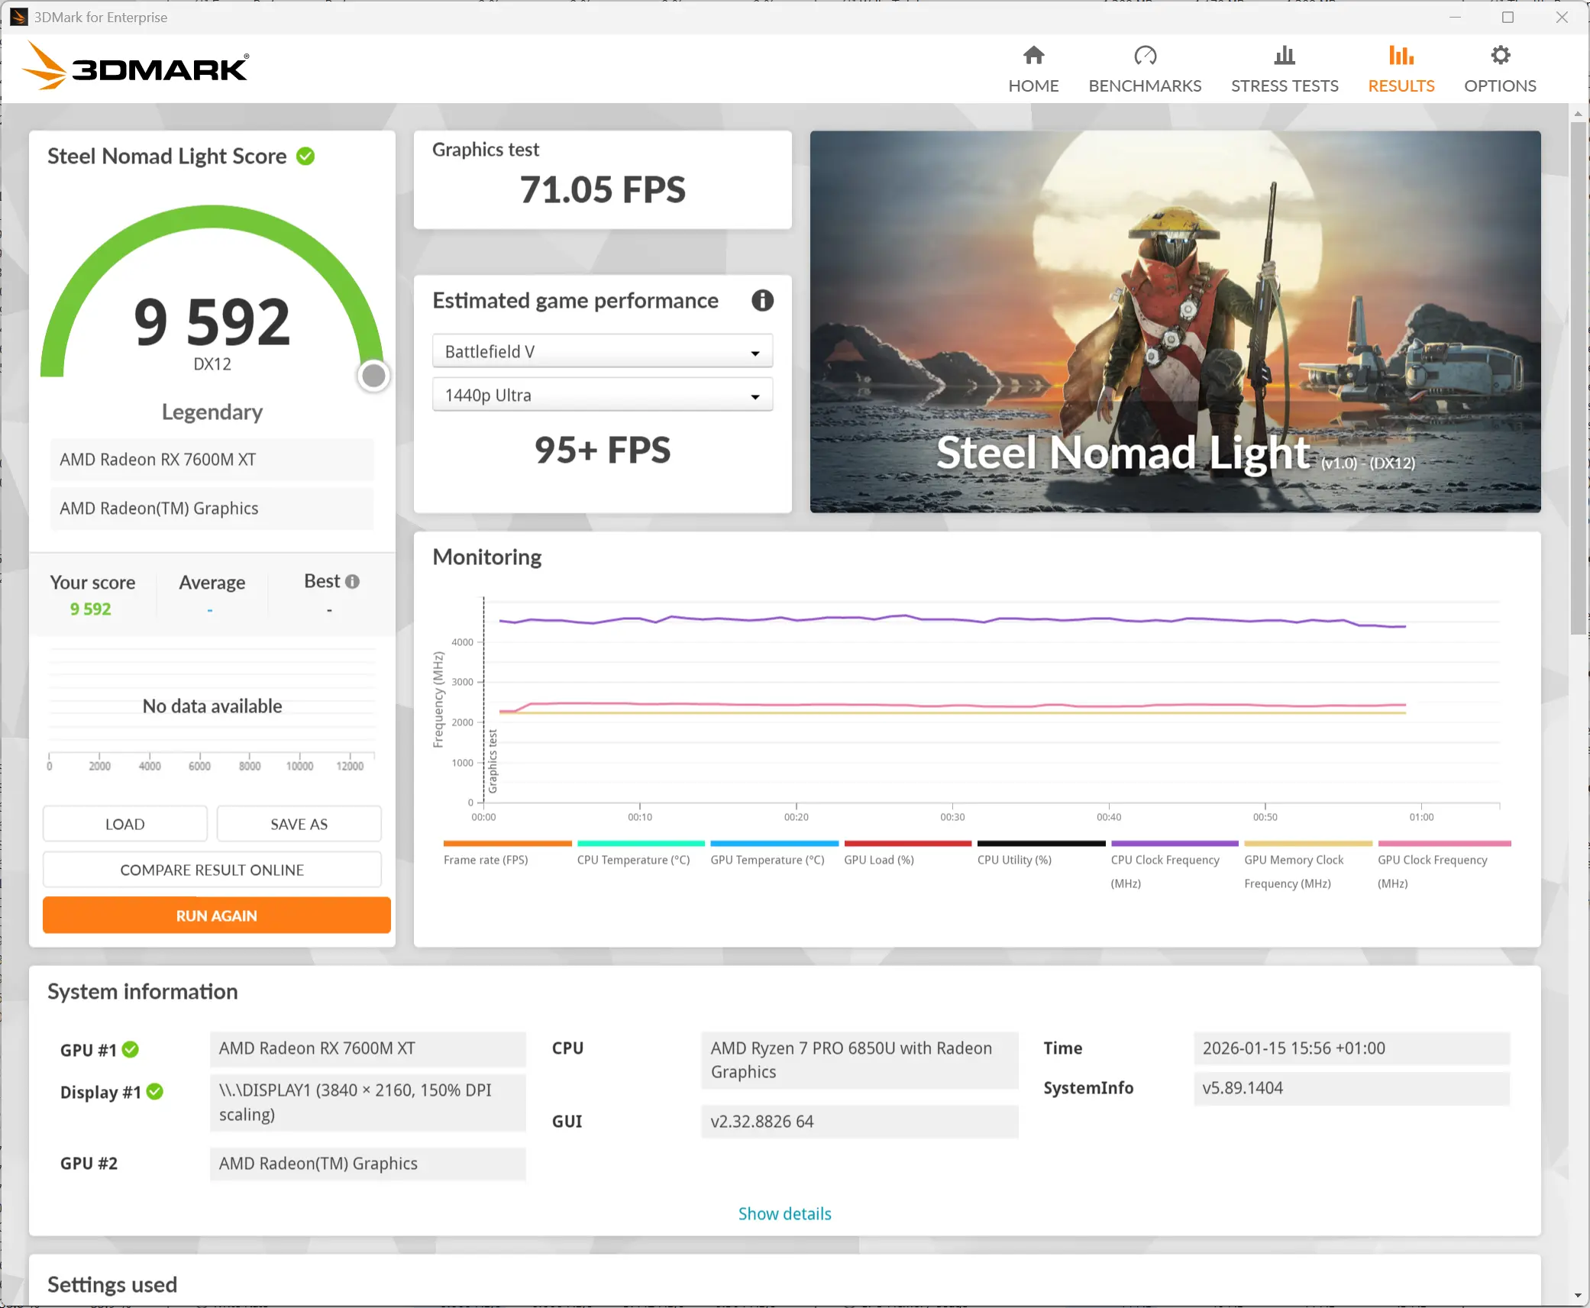Viewport: 1590px width, 1308px height.
Task: Toggle the CPU Clock Frequency legend series
Action: pos(1165,860)
